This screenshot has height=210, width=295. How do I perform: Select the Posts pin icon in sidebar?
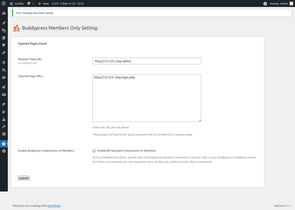pos(4,23)
